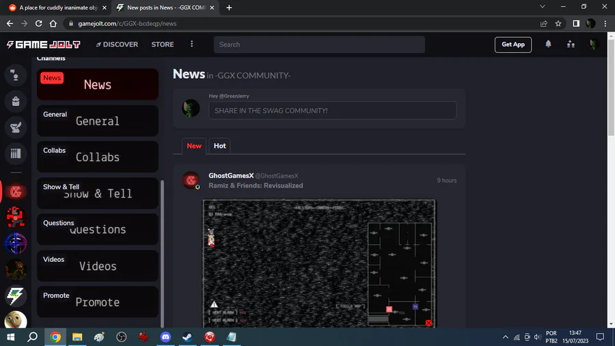Open Chrome three-dot menu
This screenshot has width=615, height=346.
[x=605, y=23]
